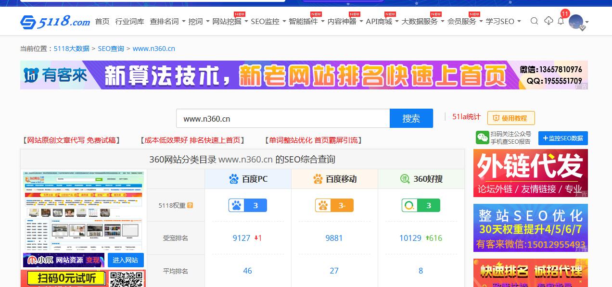Click the n360.cn website screenshot thumbnail

(83, 211)
